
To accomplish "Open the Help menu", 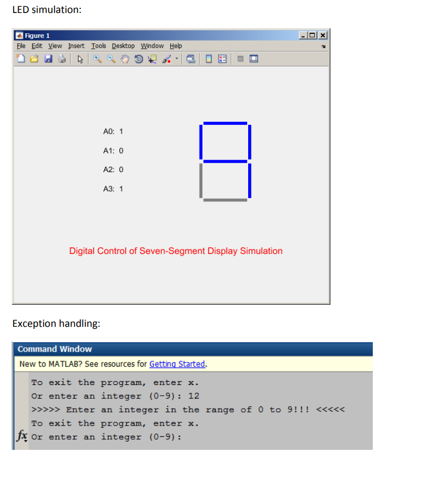I will pos(175,46).
